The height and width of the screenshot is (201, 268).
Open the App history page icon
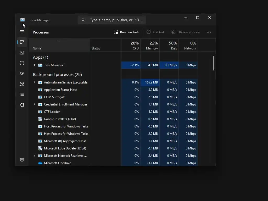point(22,63)
